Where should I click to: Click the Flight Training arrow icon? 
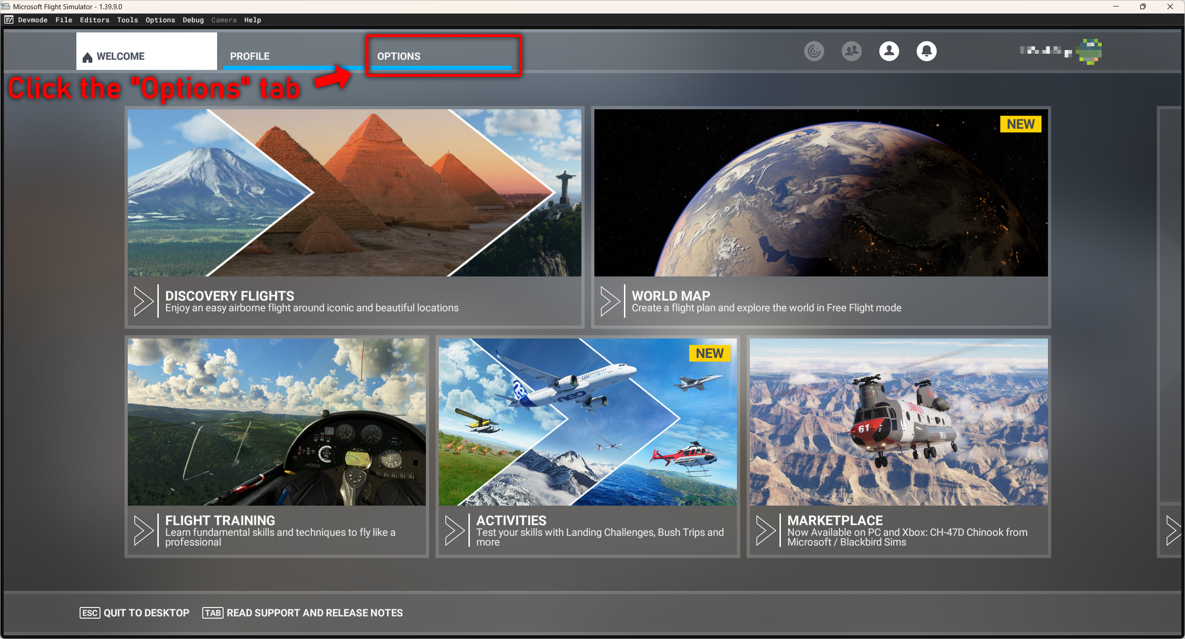143,531
